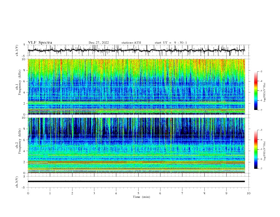Viewport: 280px width, 217px height.
Task: Click the "2" tick on the time axis
Action: (x=72, y=193)
